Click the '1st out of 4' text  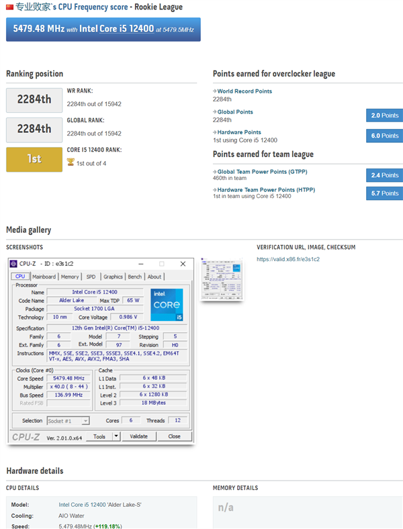(91, 163)
